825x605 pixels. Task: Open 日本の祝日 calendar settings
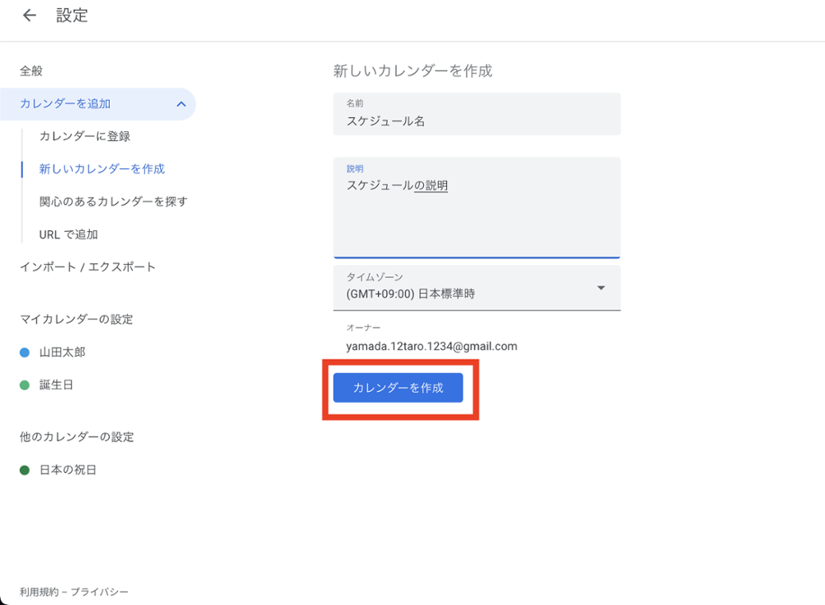click(x=68, y=470)
